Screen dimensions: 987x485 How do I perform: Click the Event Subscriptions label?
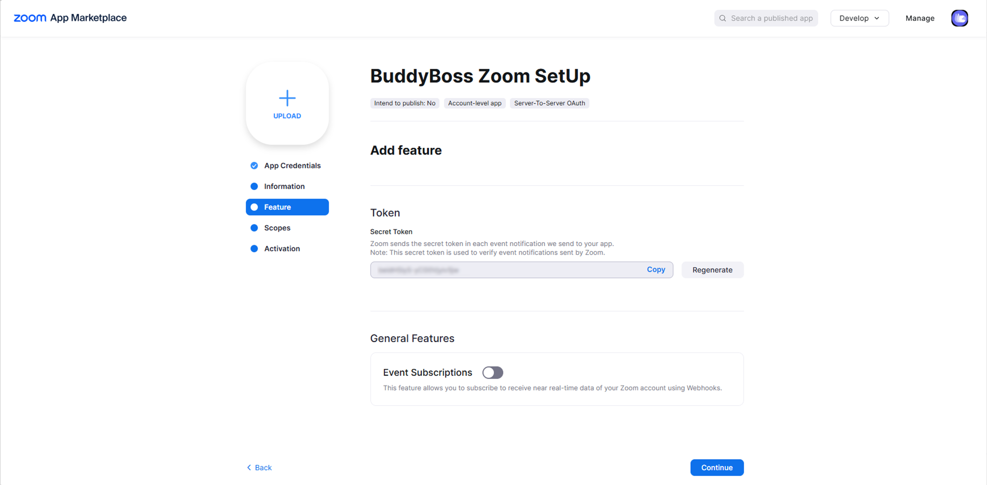coord(427,373)
